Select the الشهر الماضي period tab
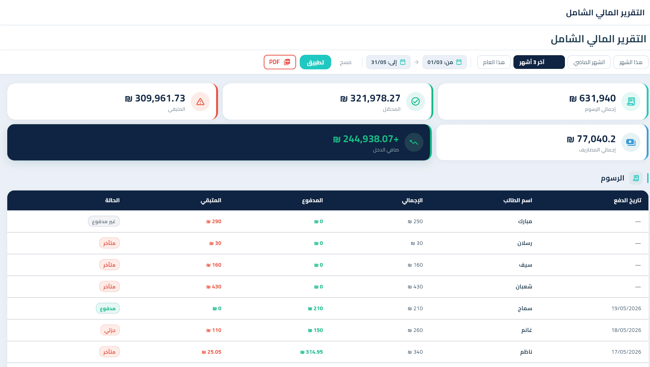Image resolution: width=650 pixels, height=367 pixels. coord(589,62)
